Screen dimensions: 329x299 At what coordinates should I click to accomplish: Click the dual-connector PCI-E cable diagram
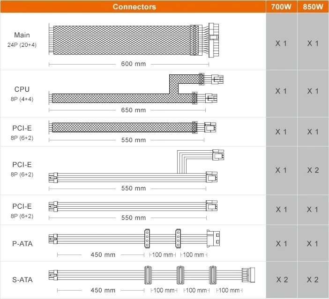(136, 166)
